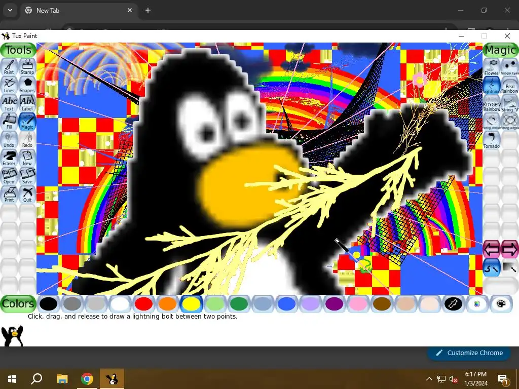
Task: Choose the beige color swatch
Action: click(430, 304)
